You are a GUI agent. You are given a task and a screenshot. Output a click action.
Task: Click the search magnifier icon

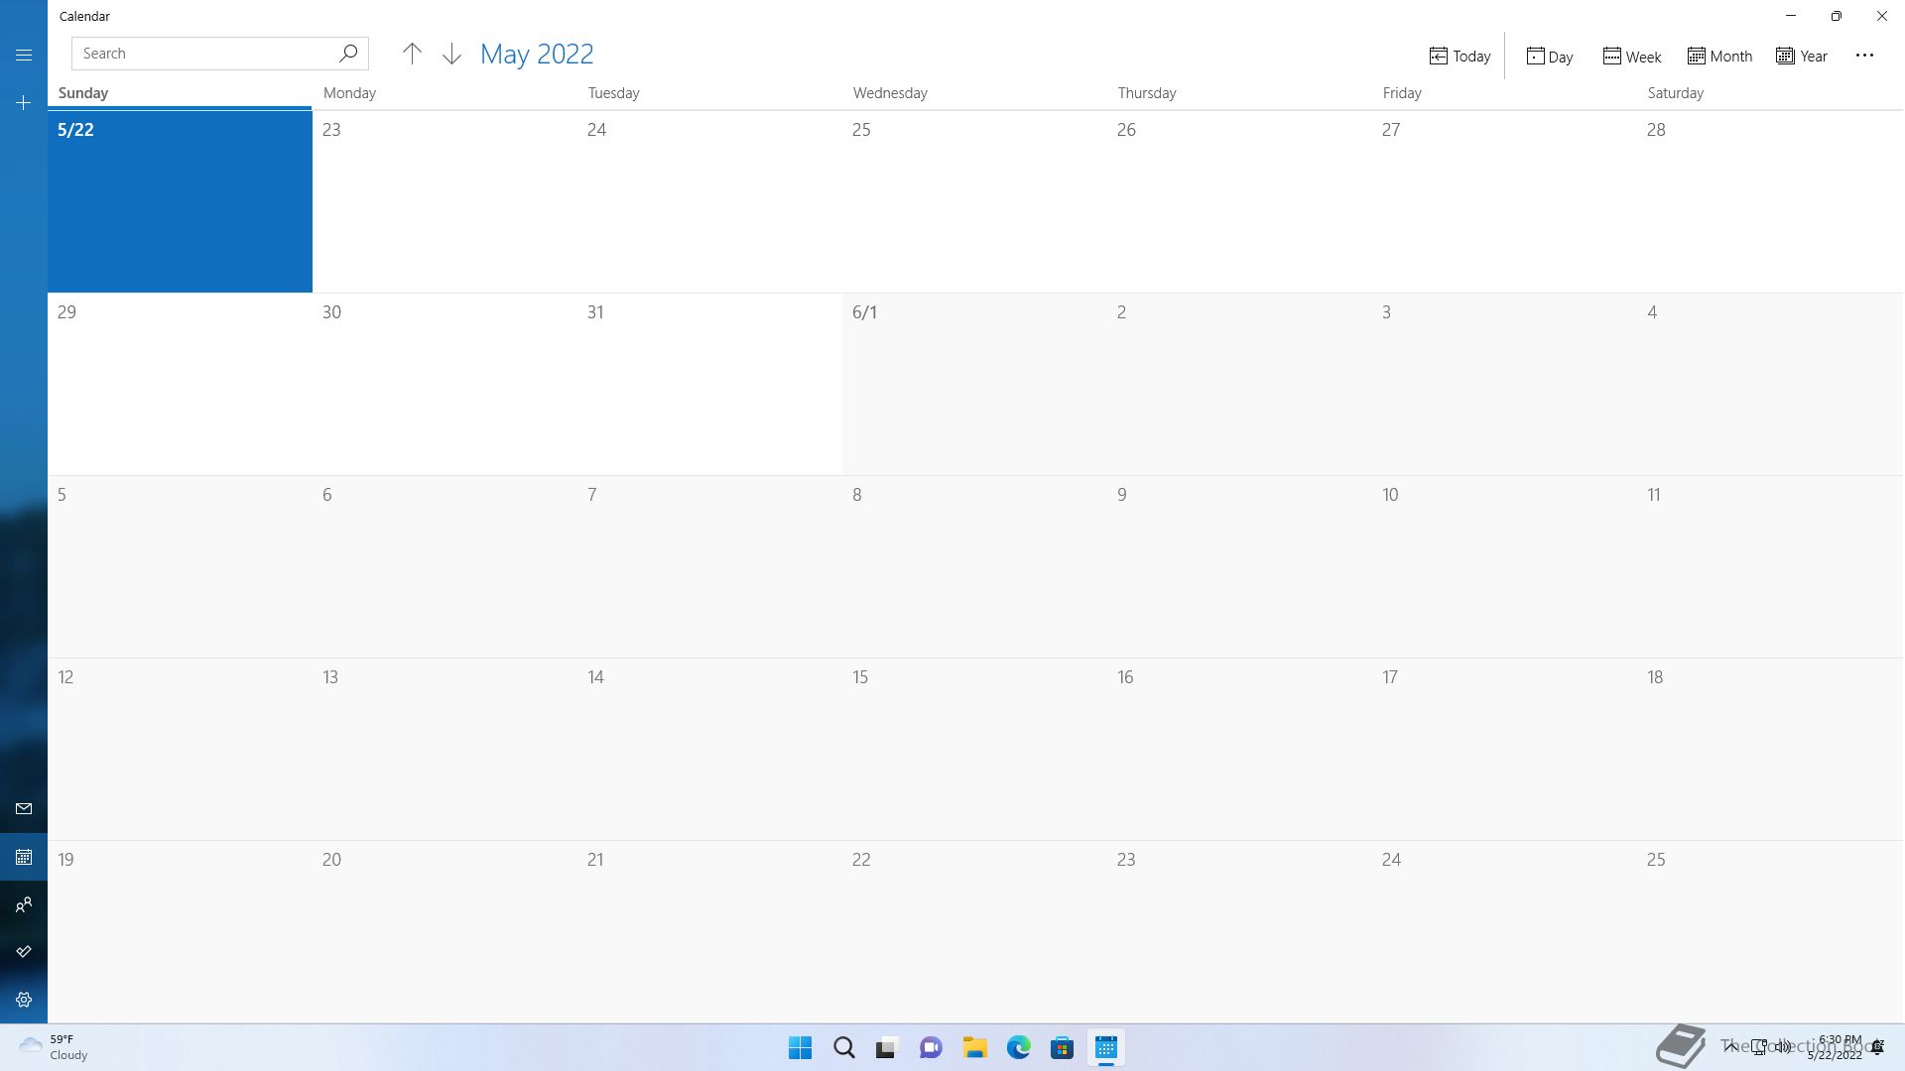coord(348,54)
